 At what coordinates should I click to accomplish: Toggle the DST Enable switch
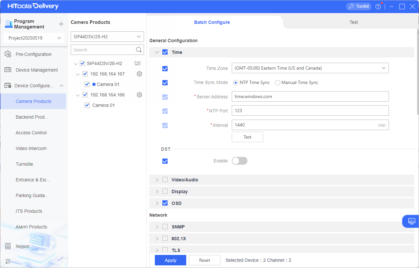(239, 161)
